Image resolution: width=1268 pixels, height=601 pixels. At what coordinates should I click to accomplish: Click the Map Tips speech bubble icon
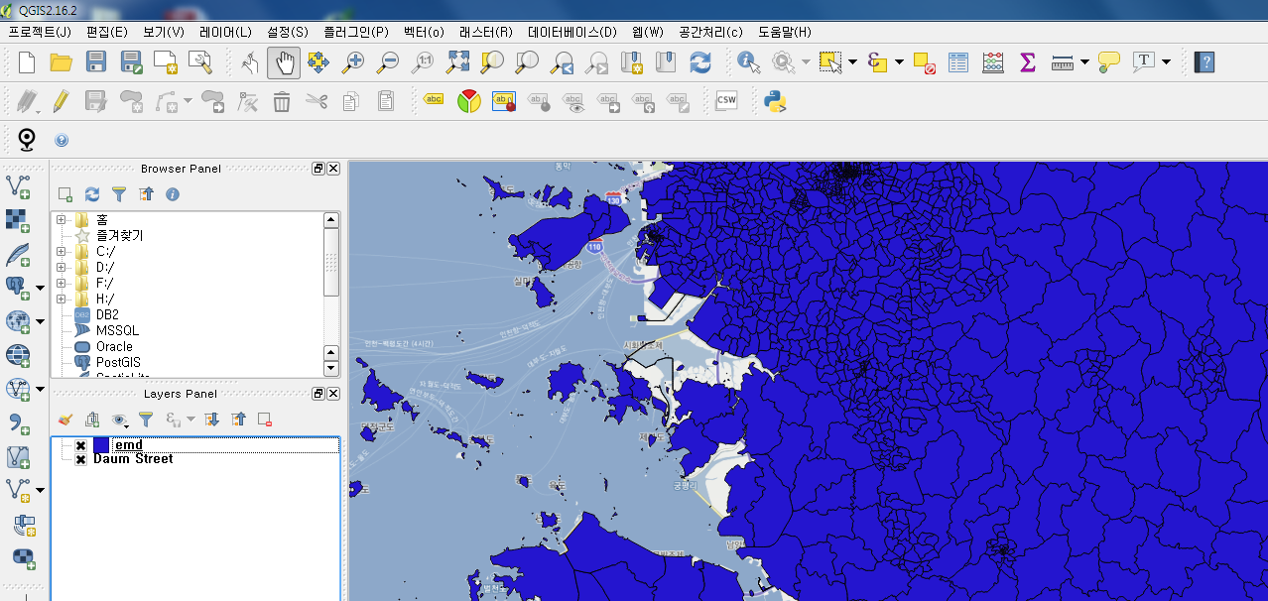1109,62
